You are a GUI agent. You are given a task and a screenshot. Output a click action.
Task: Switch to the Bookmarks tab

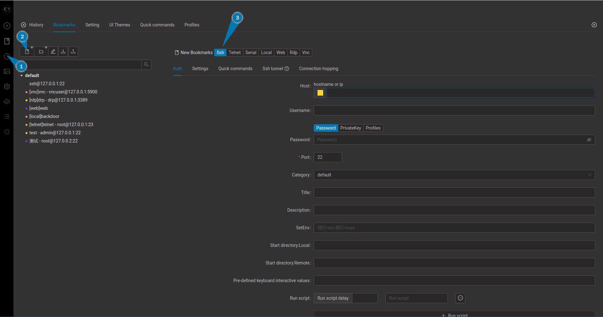pos(64,25)
